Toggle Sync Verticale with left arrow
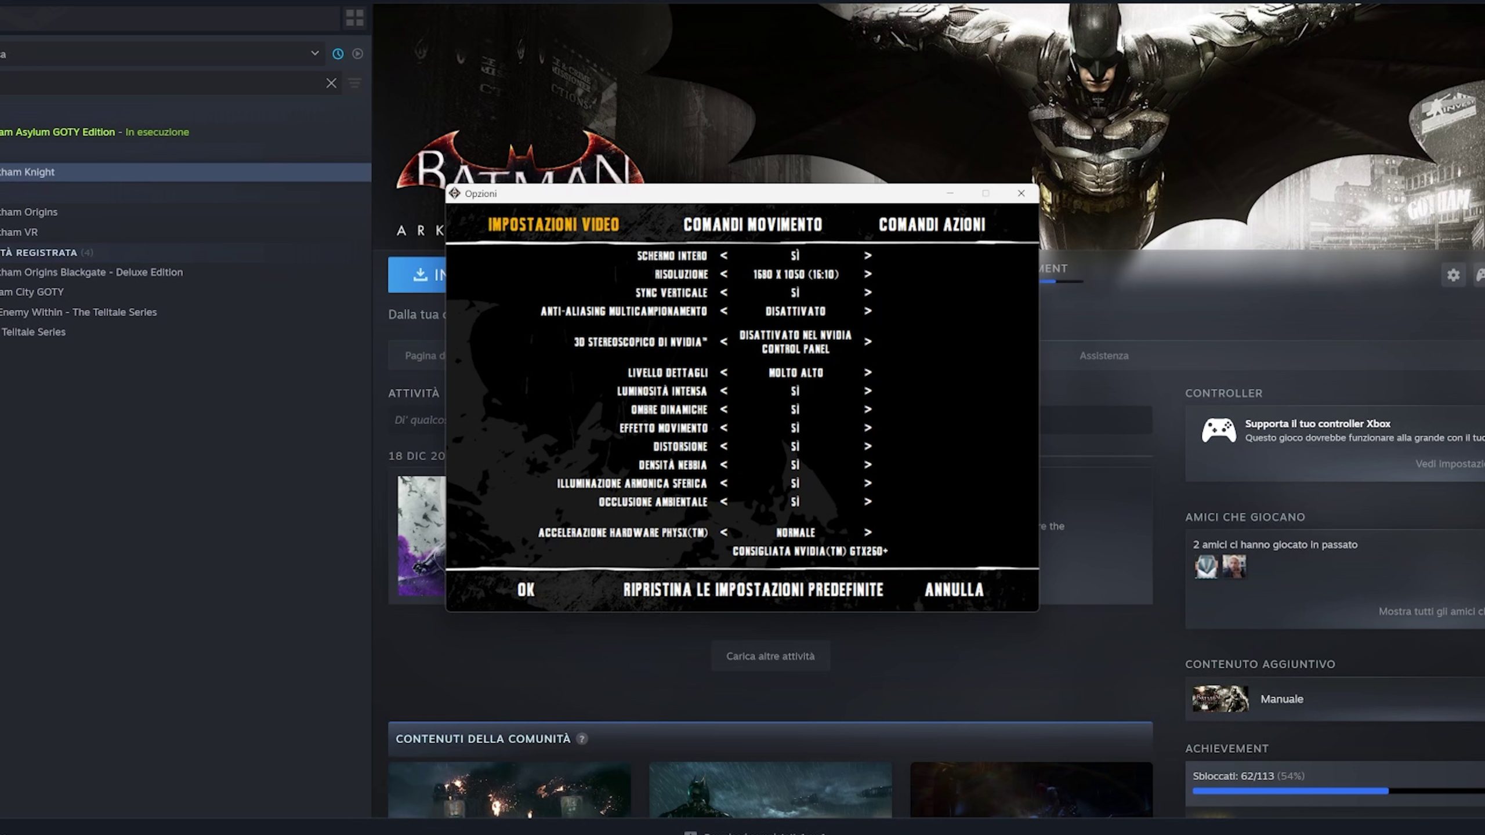This screenshot has height=835, width=1485. (723, 293)
